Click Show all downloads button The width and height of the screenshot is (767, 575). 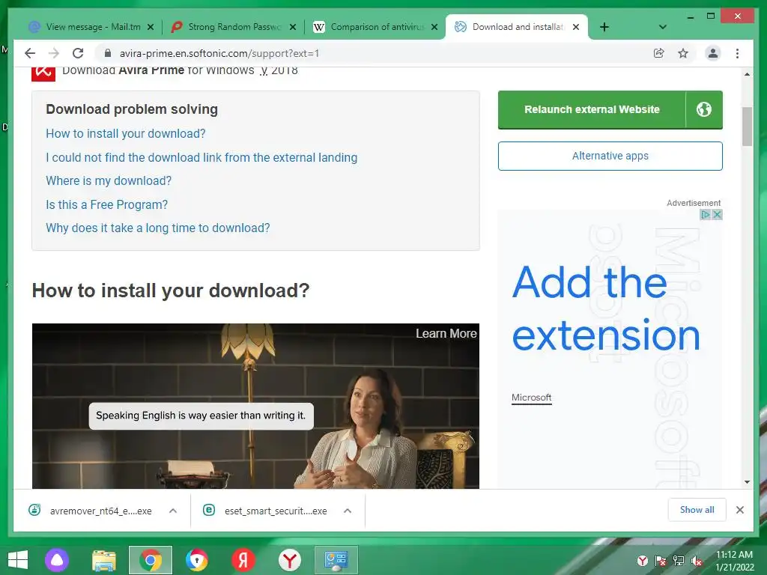[x=697, y=510]
